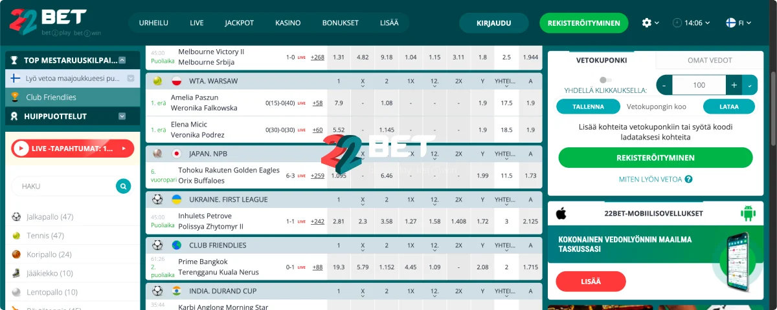This screenshot has height=310, width=777.
Task: Click the Ukraine flag in First League header
Action: point(176,200)
